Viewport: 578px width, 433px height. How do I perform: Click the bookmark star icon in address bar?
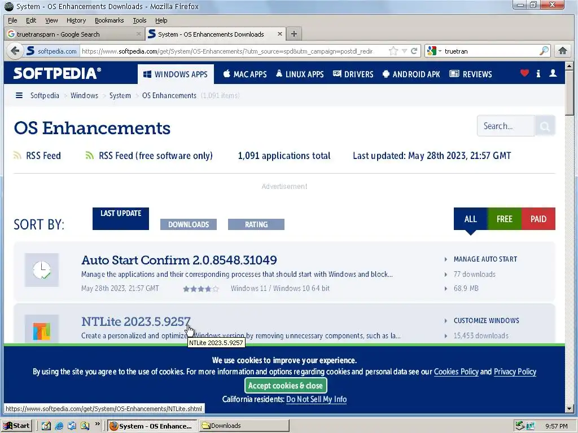pyautogui.click(x=393, y=51)
